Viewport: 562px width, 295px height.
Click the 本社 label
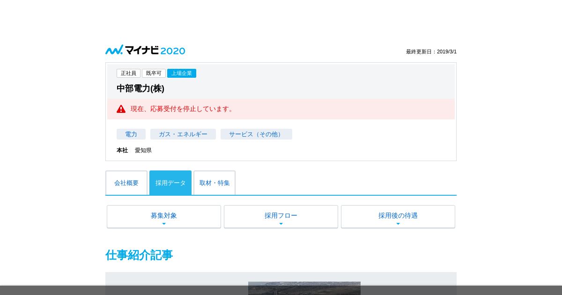[122, 150]
